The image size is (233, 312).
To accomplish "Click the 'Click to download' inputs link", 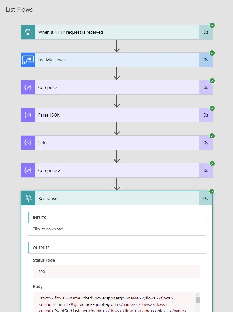I will point(48,229).
